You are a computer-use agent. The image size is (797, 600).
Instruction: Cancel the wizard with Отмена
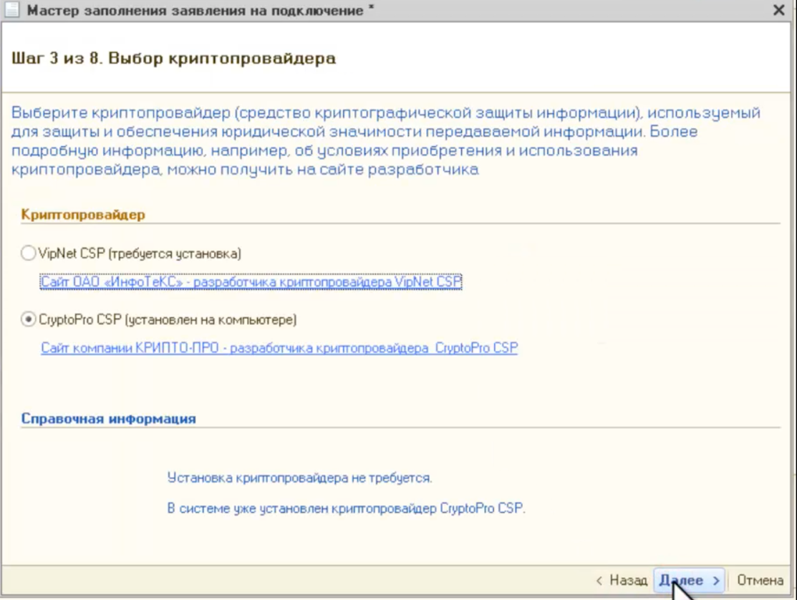[760, 580]
